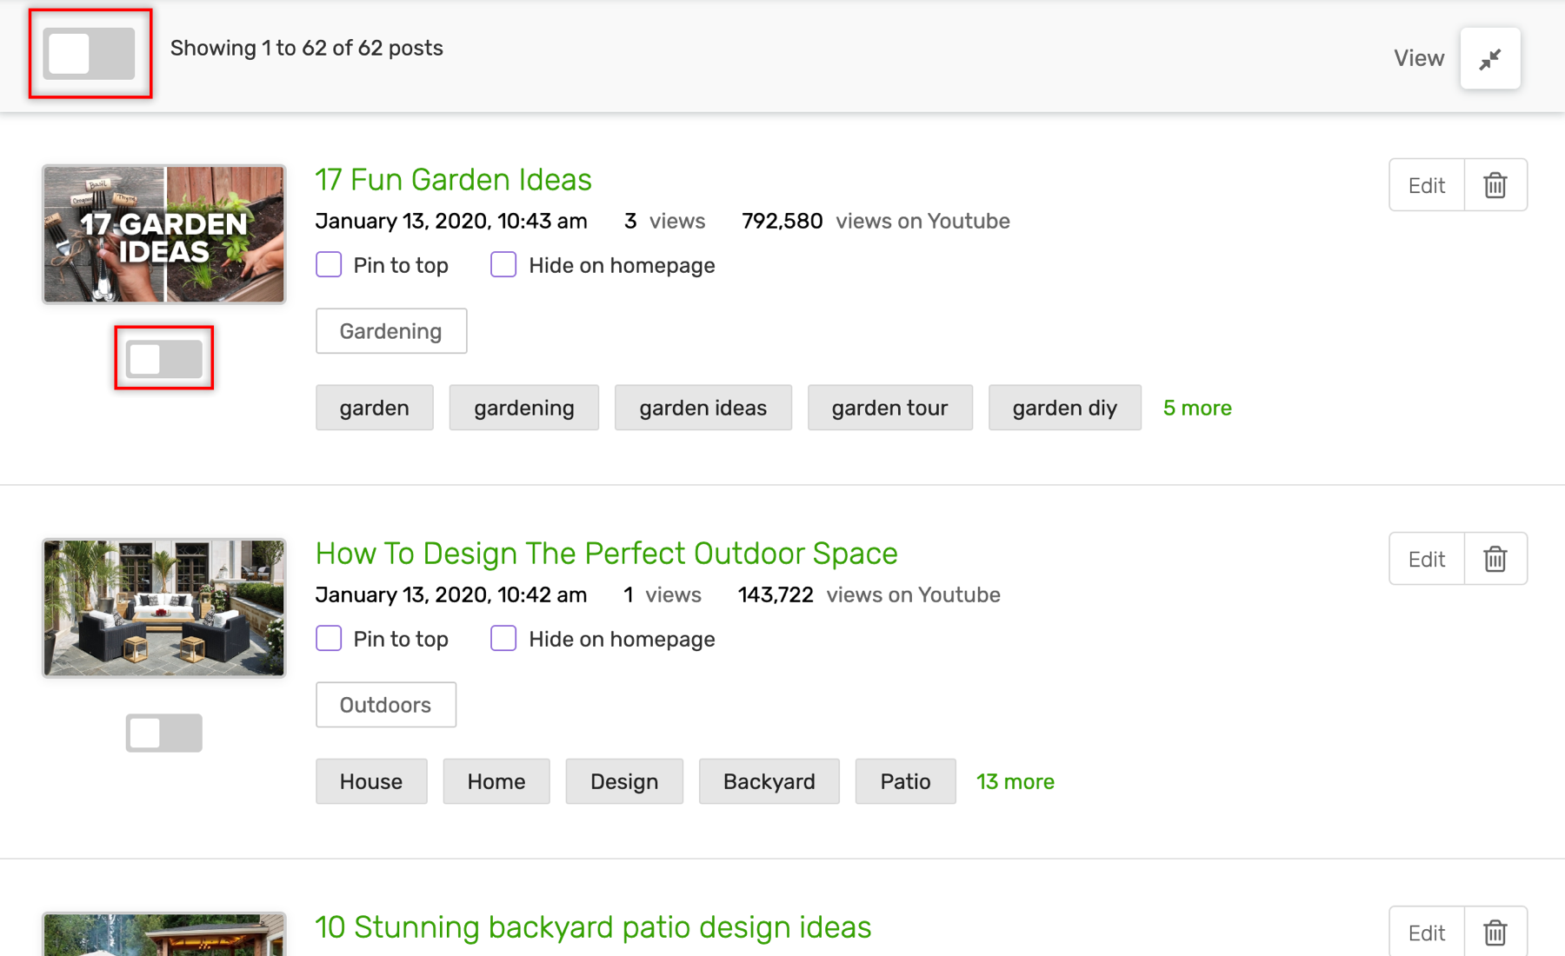Image resolution: width=1565 pixels, height=956 pixels.
Task: Click the outdoor patio furniture thumbnail
Action: click(164, 607)
